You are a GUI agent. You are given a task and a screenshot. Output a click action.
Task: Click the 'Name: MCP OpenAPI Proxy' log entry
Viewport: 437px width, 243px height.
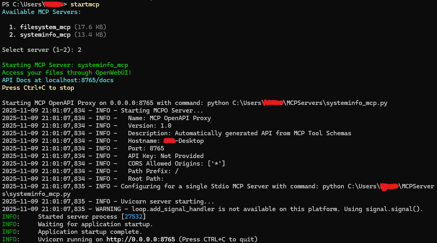click(x=169, y=118)
